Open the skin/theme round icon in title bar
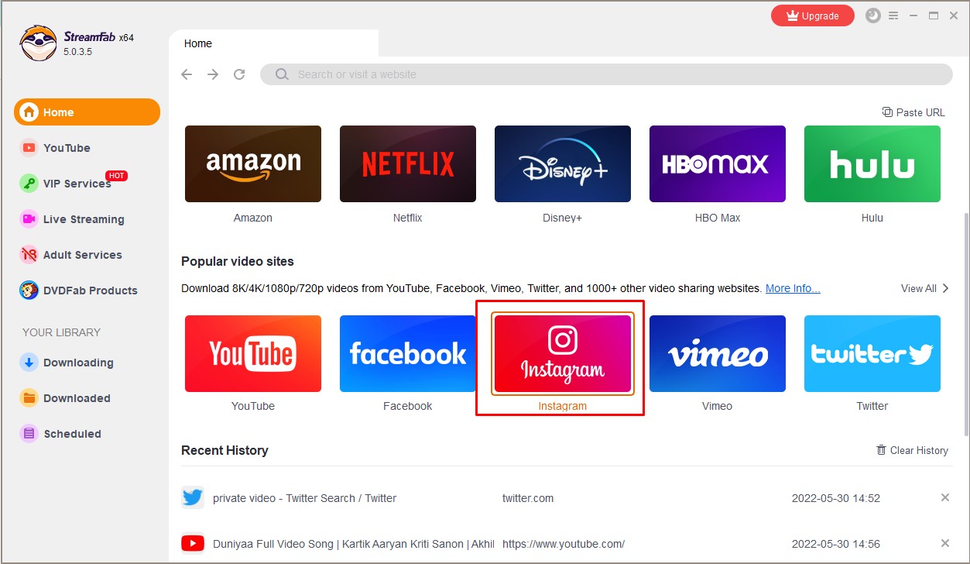Viewport: 970px width, 564px height. click(873, 15)
